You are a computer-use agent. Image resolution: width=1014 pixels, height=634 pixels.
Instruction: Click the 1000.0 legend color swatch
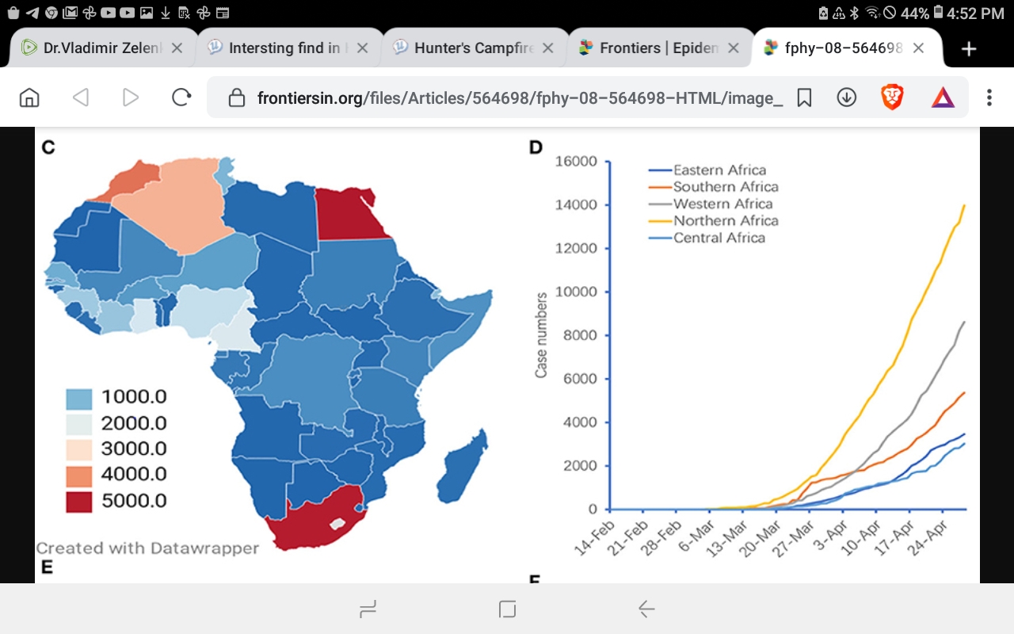(x=79, y=398)
